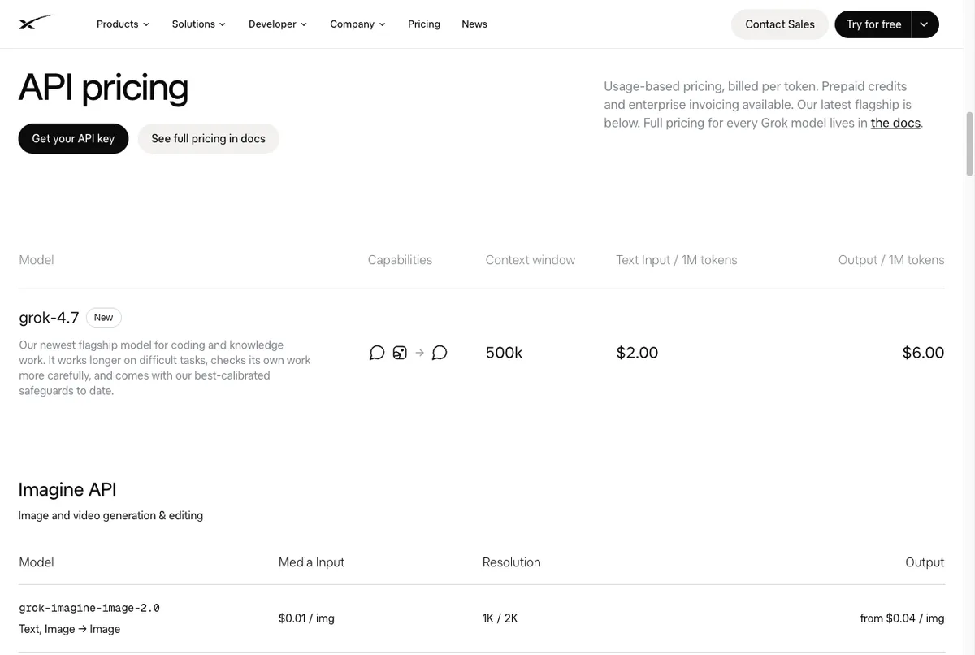Click the 1K / 2K resolution value
Image resolution: width=975 pixels, height=655 pixels.
500,618
